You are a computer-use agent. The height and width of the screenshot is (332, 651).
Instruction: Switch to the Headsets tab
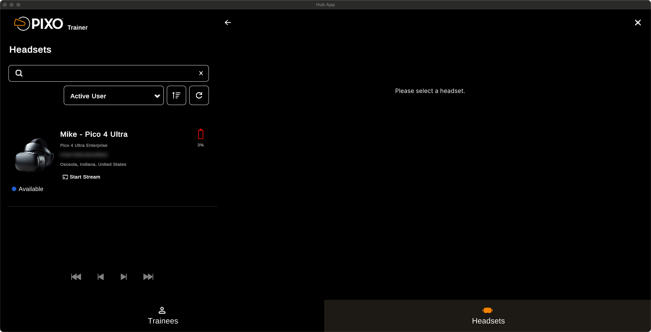[x=488, y=316]
